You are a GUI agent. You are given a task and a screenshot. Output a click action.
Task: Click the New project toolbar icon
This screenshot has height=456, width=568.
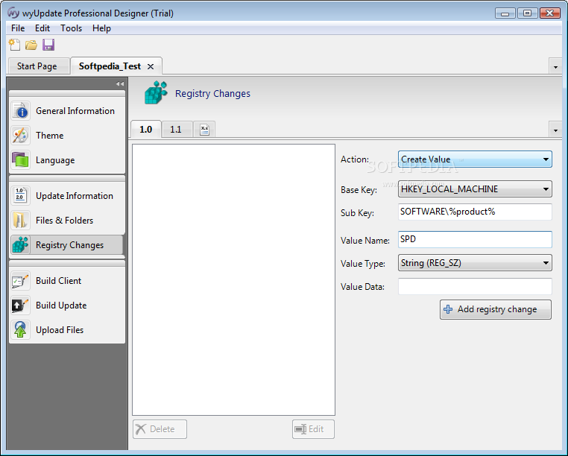[x=14, y=45]
